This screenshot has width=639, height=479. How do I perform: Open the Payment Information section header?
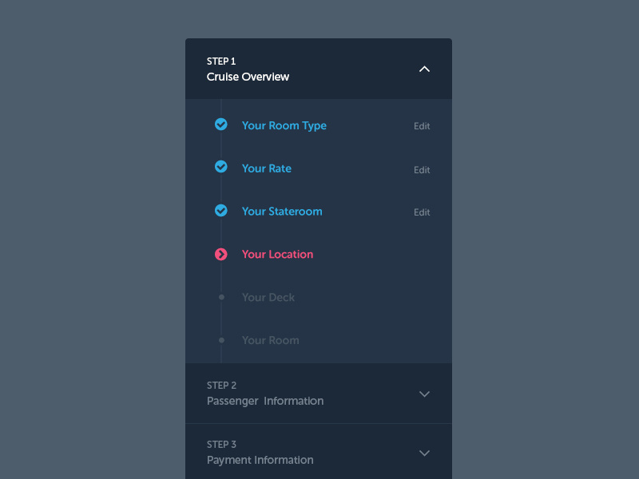coord(319,452)
